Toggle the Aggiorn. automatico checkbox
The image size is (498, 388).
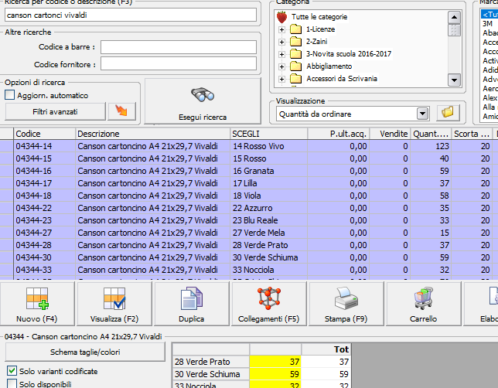(10, 95)
